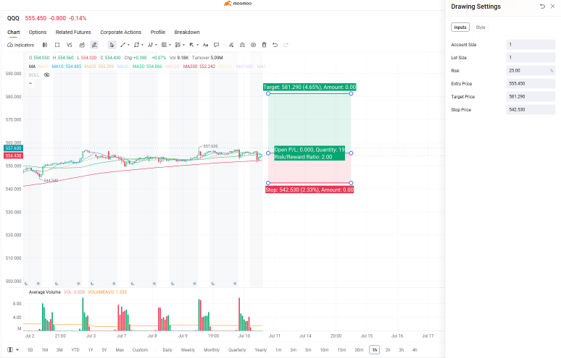Close the Drawing Settings panel
The image size is (561, 358).
pyautogui.click(x=552, y=7)
